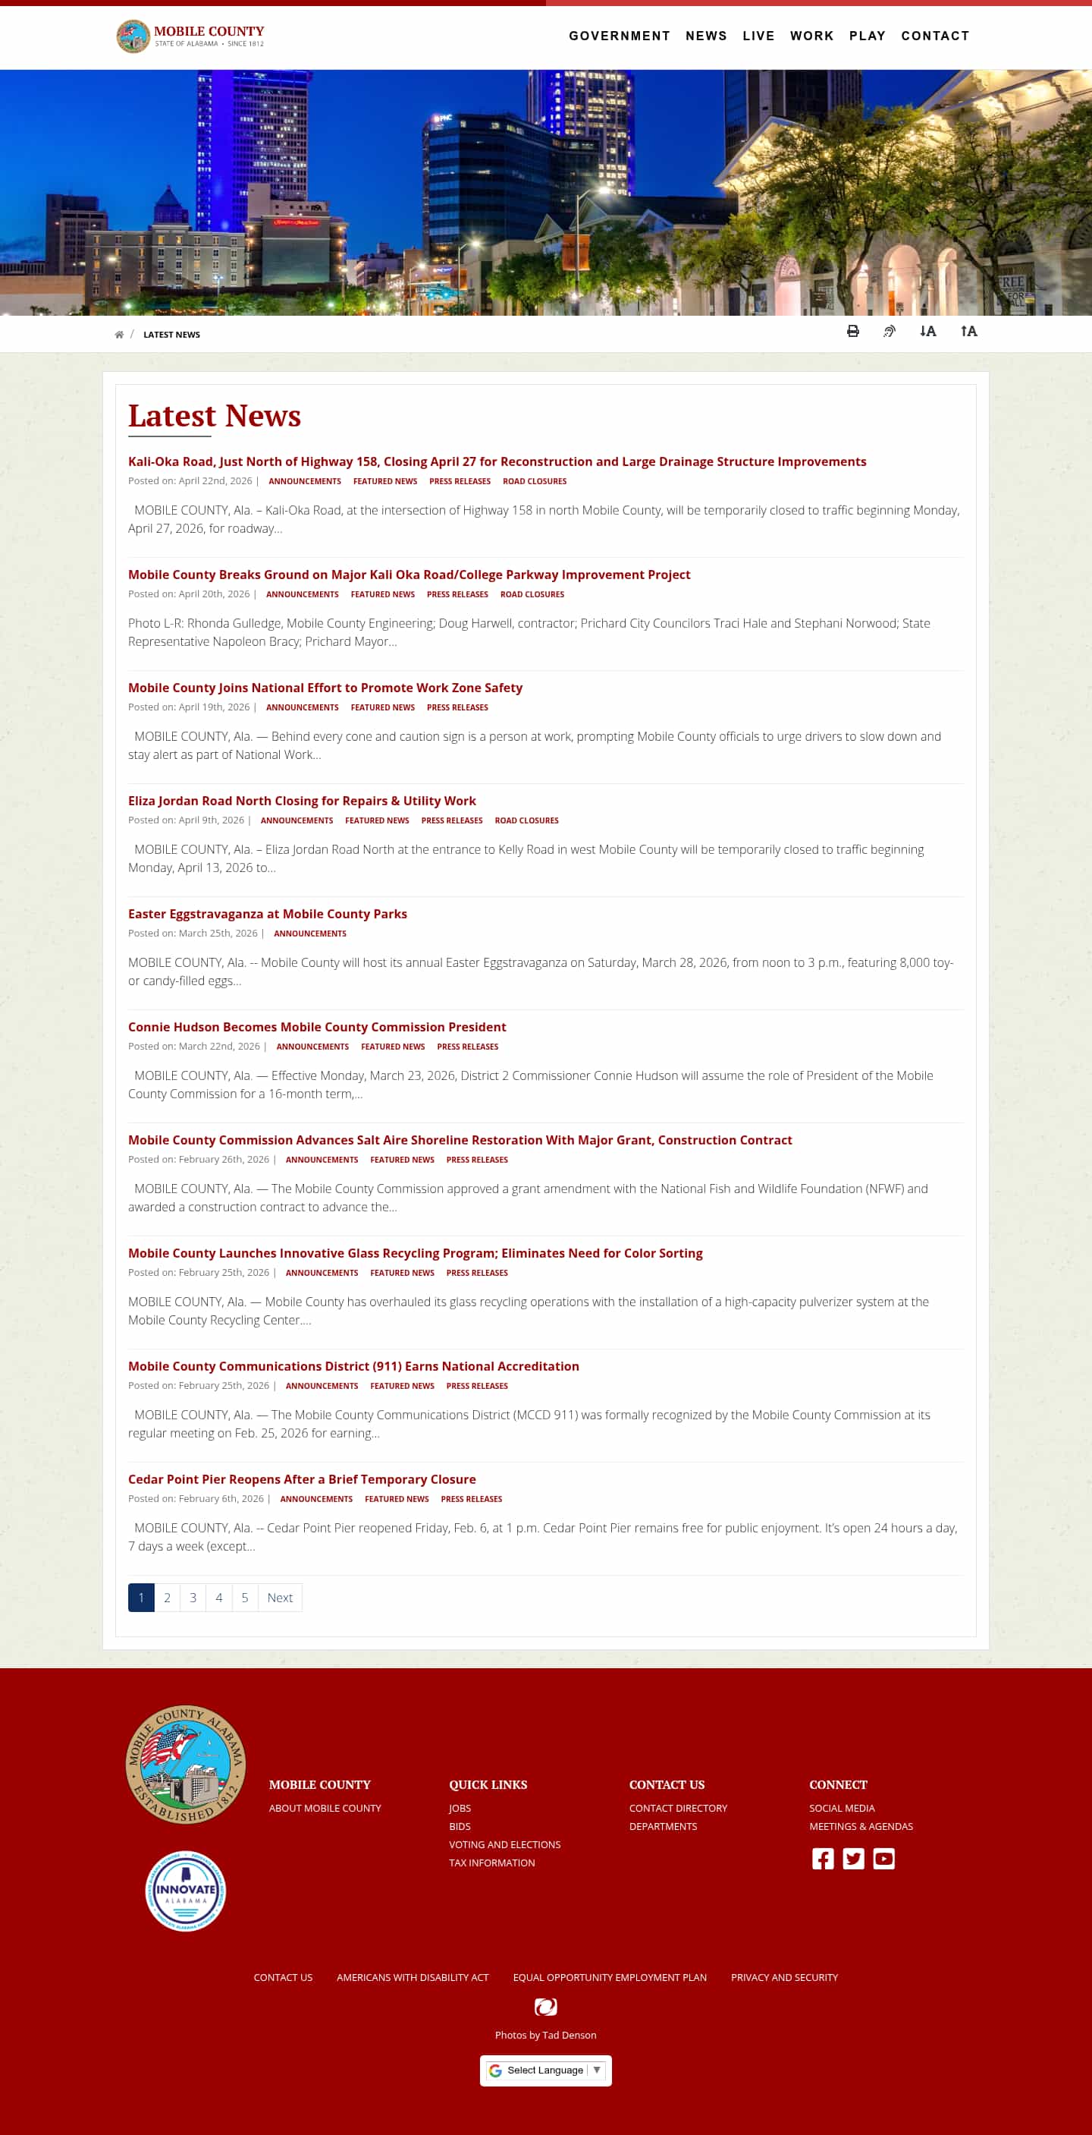Open the Twitter profile icon
The image size is (1092, 2135).
pos(852,1858)
